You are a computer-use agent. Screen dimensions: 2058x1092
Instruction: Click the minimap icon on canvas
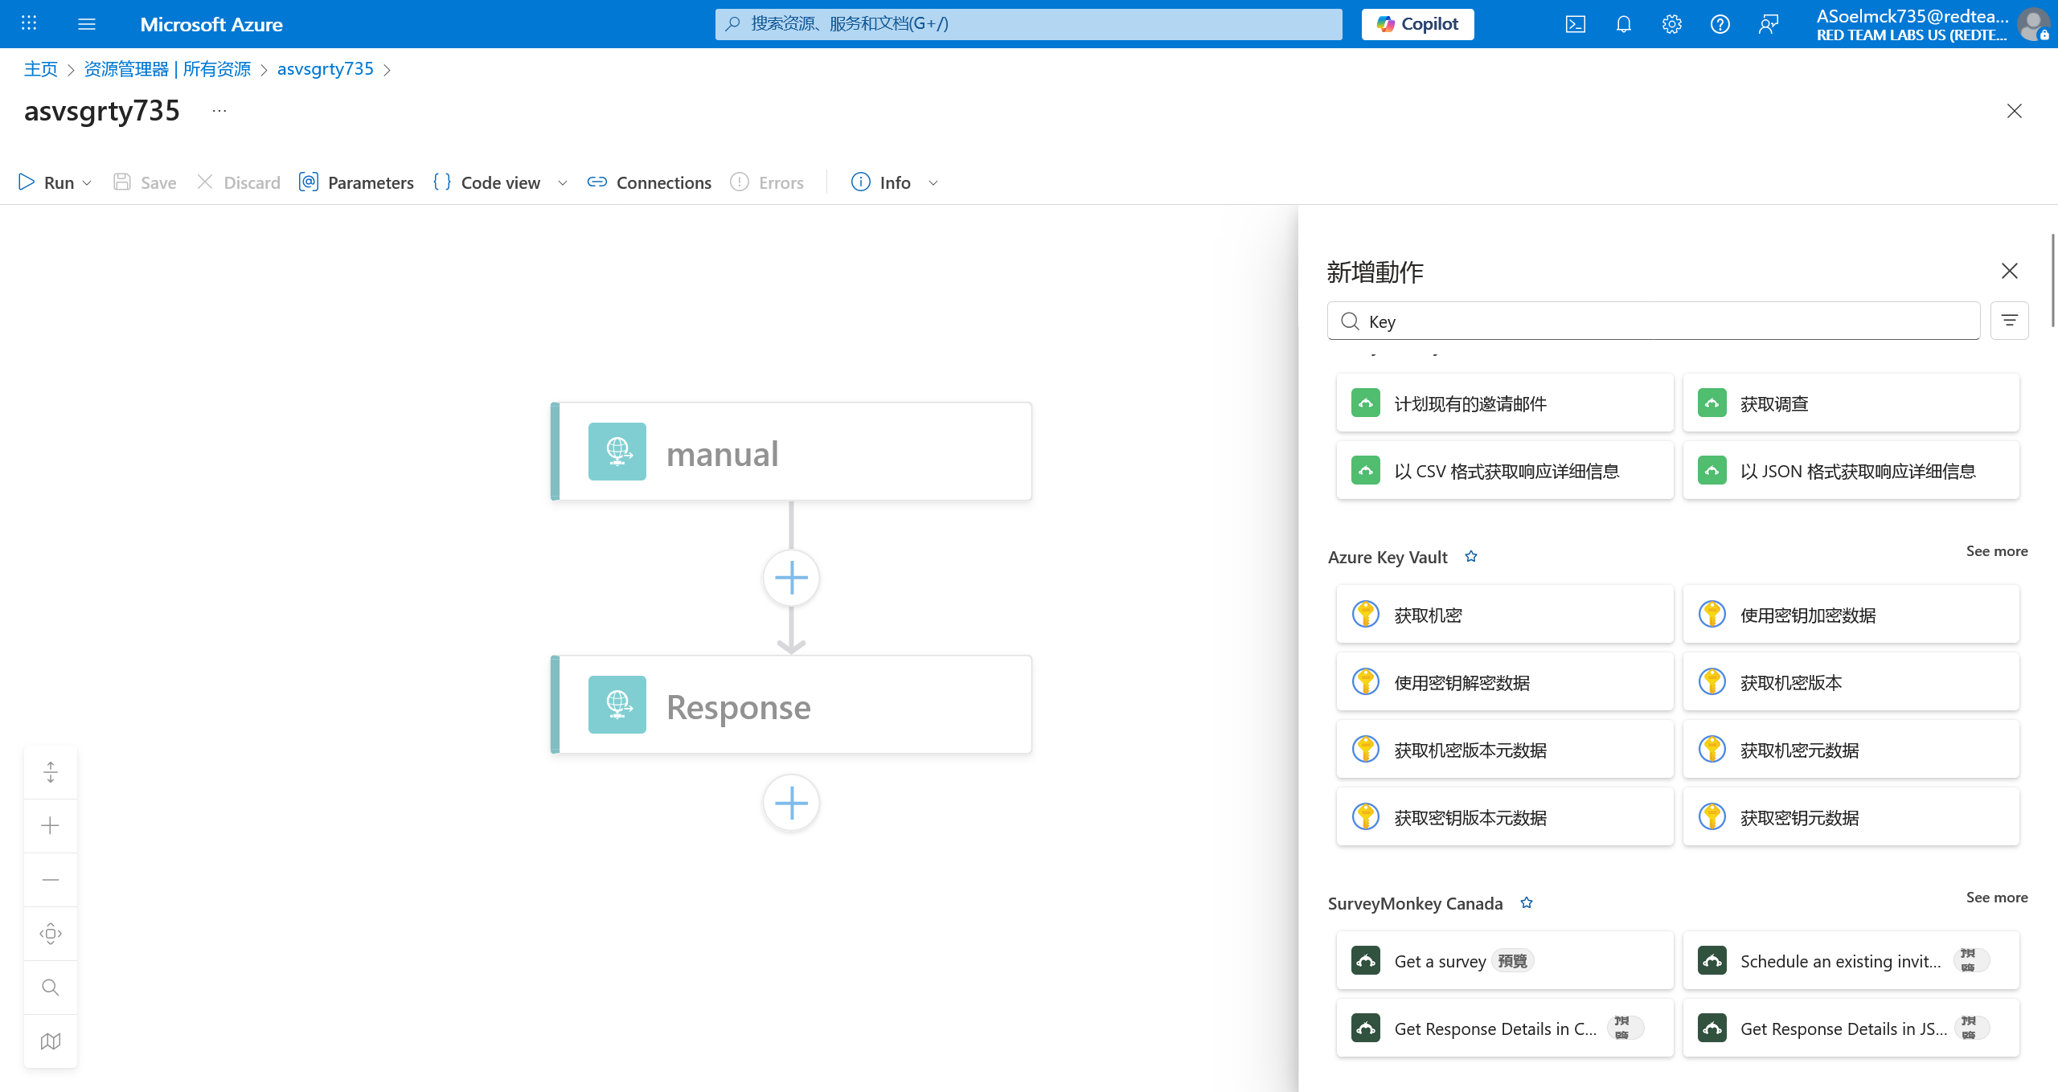point(51,1041)
